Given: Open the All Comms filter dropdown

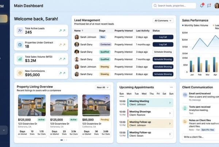Looking at the screenshot, I should coord(163,20).
